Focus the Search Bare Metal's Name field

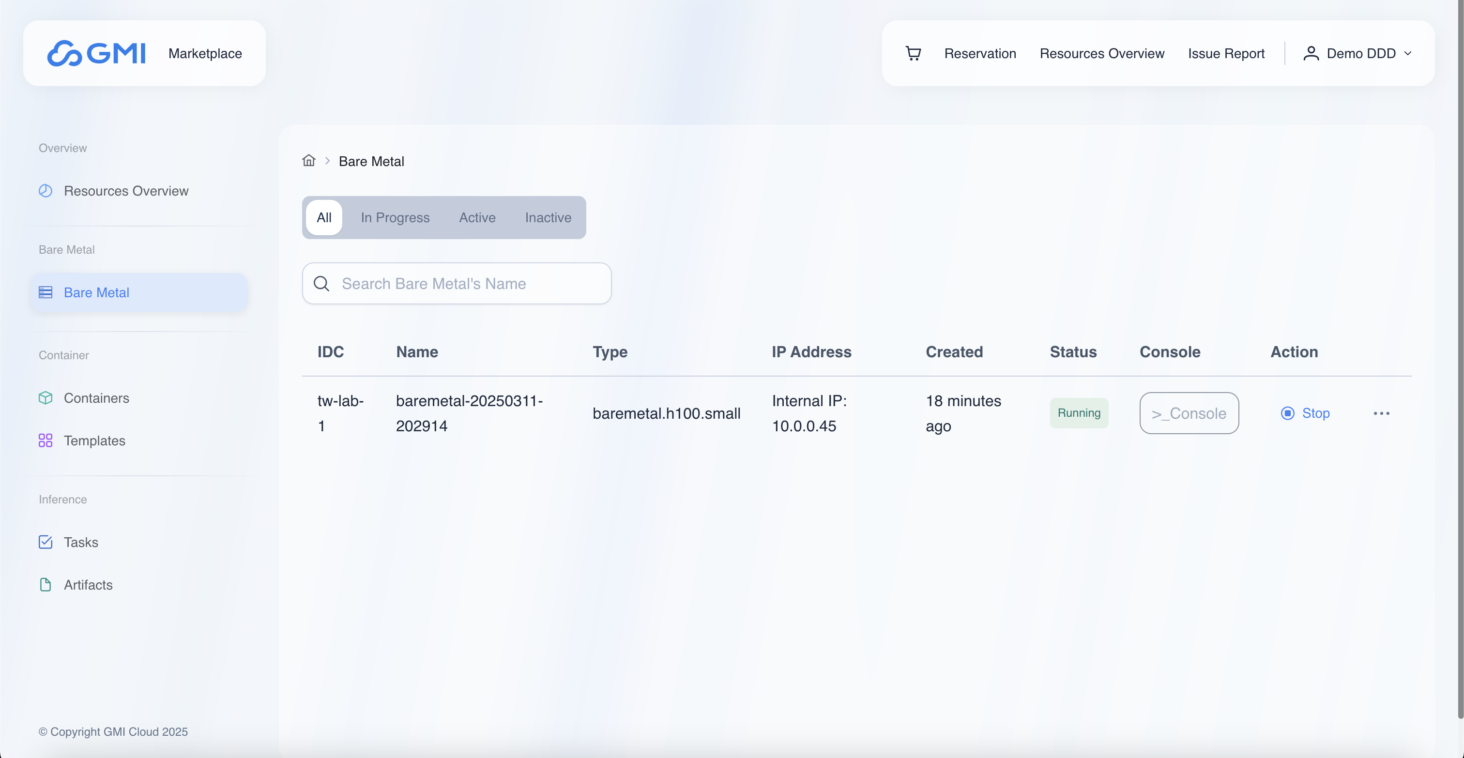pos(457,284)
